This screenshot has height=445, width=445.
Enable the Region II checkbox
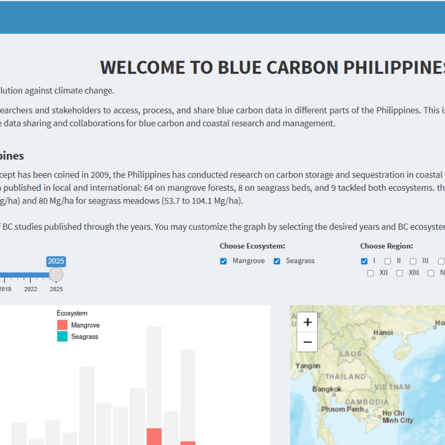coord(387,261)
